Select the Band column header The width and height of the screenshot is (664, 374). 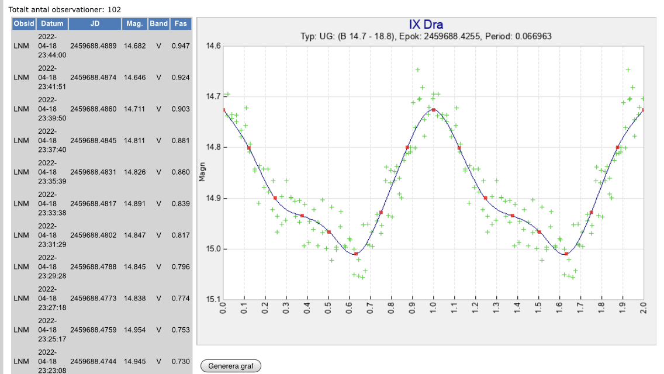[158, 23]
